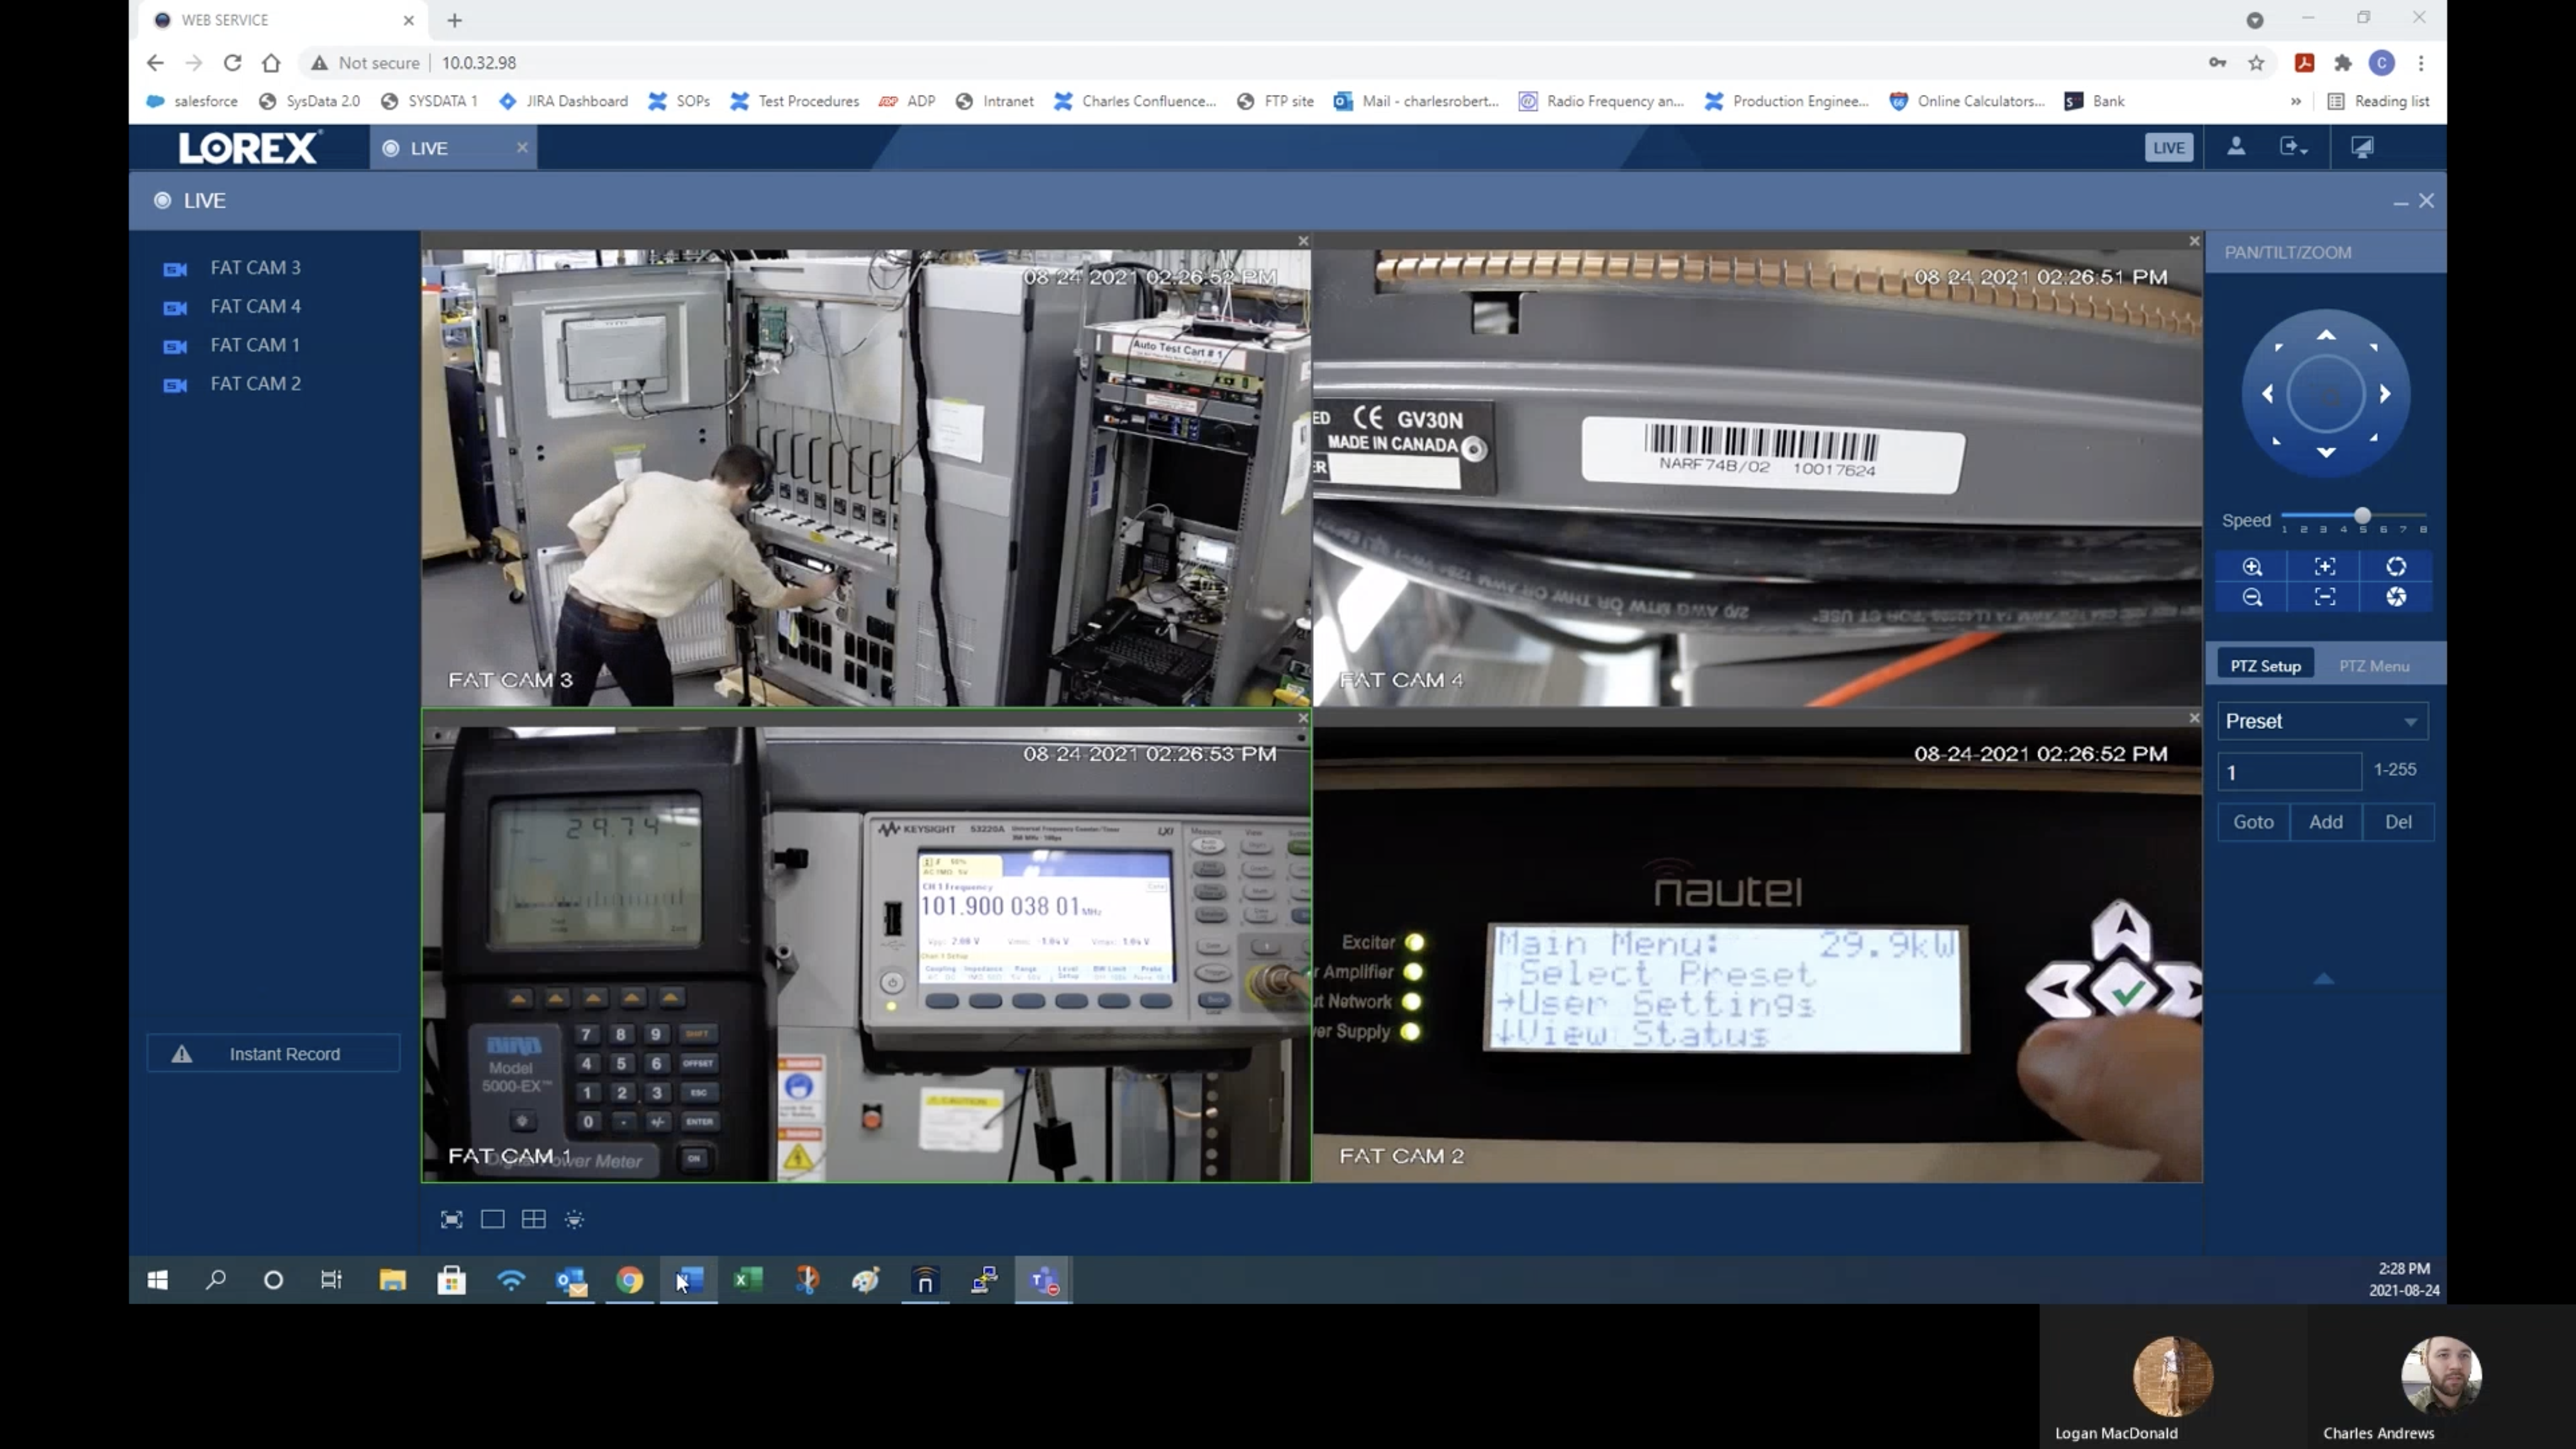Open a new browser tab
2576x1449 pixels.
pos(455,20)
